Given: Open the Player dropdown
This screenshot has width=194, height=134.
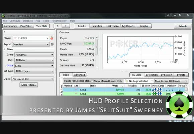Looking at the screenshot, I should [x=31, y=38].
